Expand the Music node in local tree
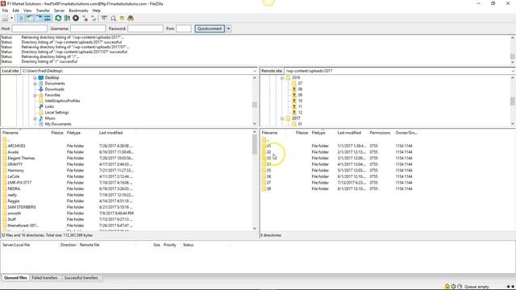 [x=35, y=118]
